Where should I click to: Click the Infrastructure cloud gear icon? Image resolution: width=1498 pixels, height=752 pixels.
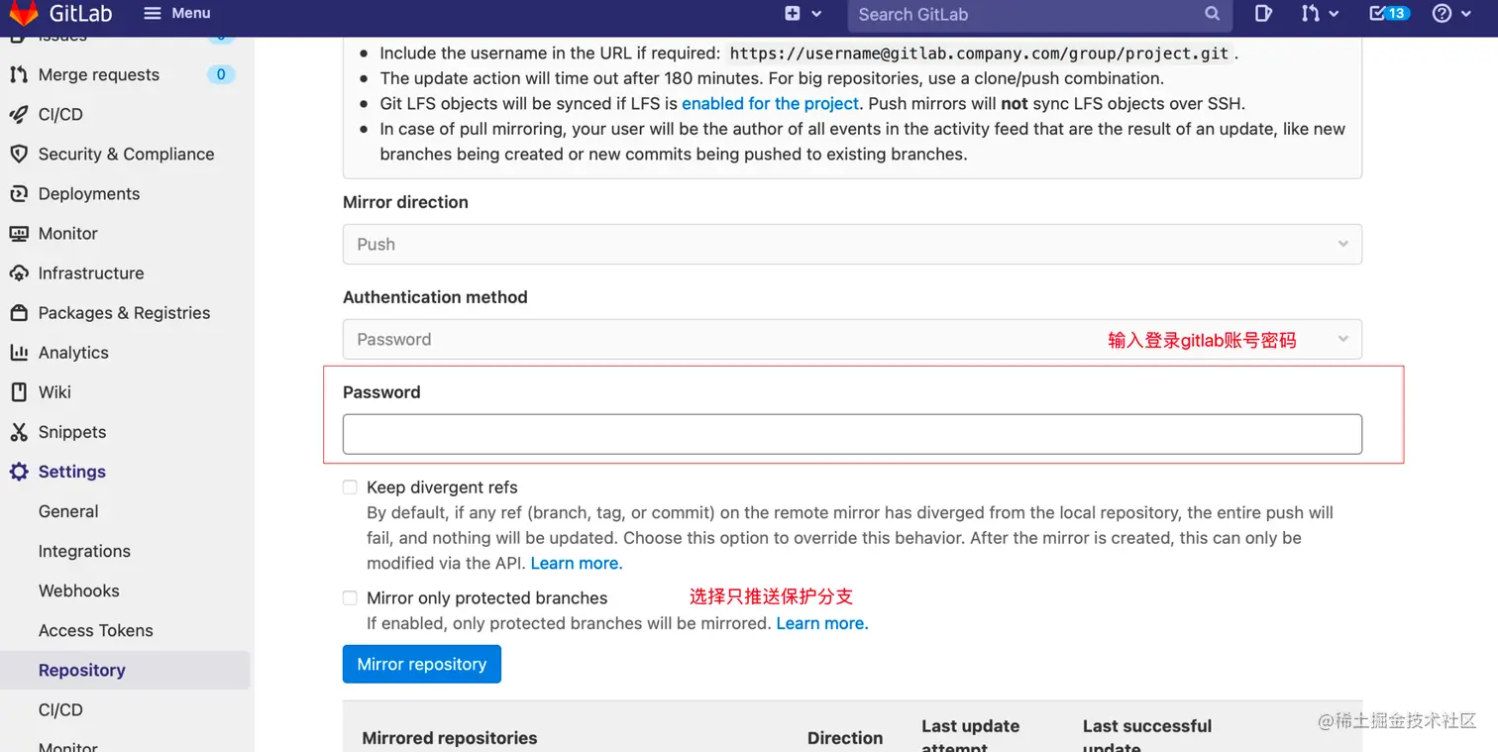click(x=18, y=272)
